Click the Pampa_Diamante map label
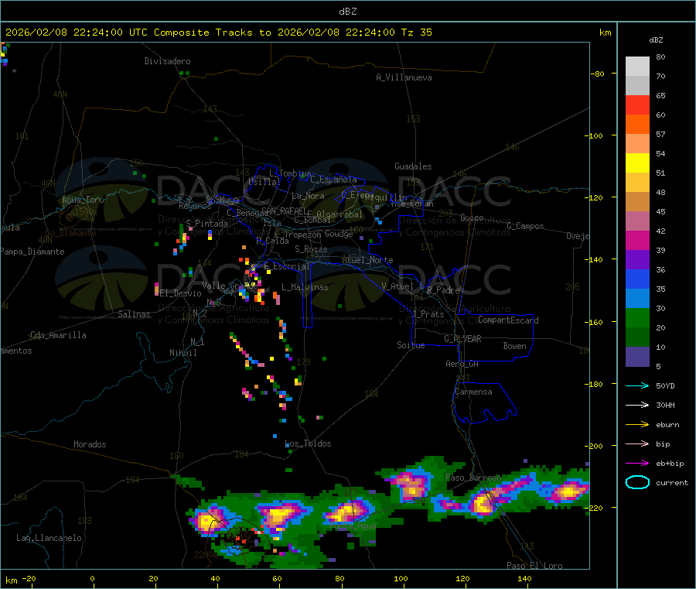 [32, 252]
